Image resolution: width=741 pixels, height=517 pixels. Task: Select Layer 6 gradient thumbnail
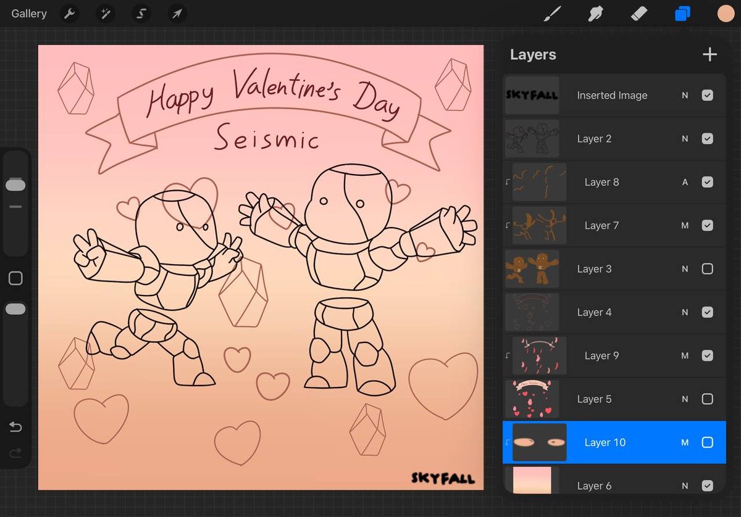(x=532, y=481)
